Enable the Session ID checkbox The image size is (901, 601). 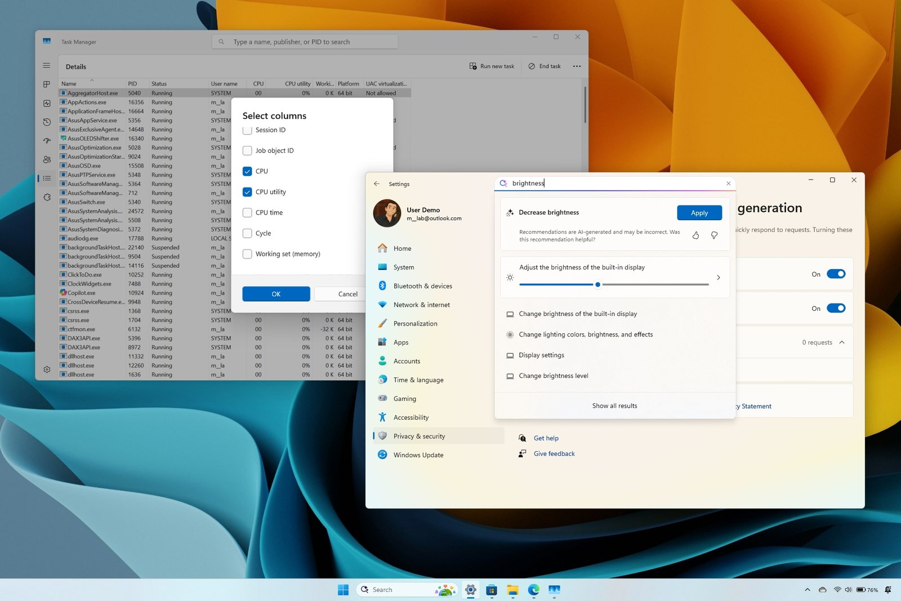(247, 130)
